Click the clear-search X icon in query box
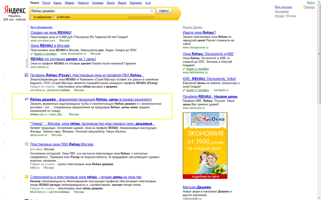321x200 pixels. click(151, 11)
